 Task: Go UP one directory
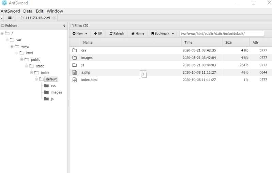click(x=98, y=33)
